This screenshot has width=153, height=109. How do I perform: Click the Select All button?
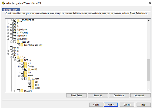98,96
